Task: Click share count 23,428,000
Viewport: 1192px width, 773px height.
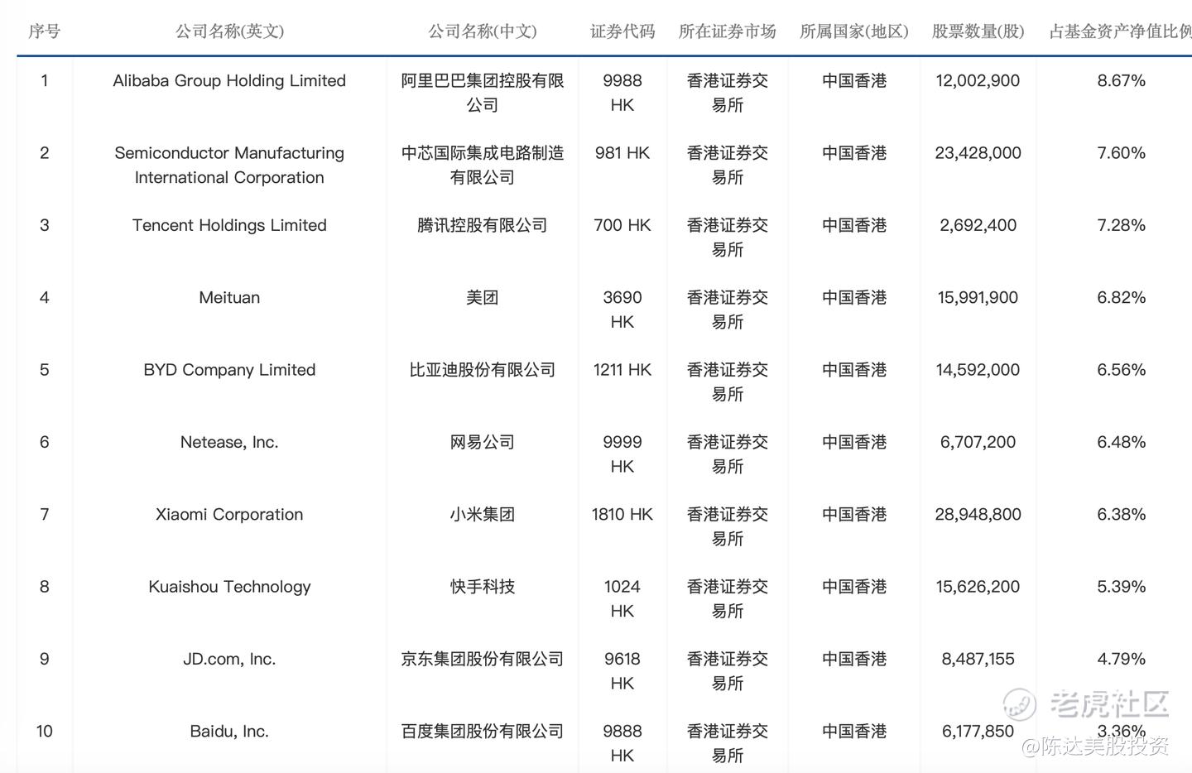Action: pos(978,152)
